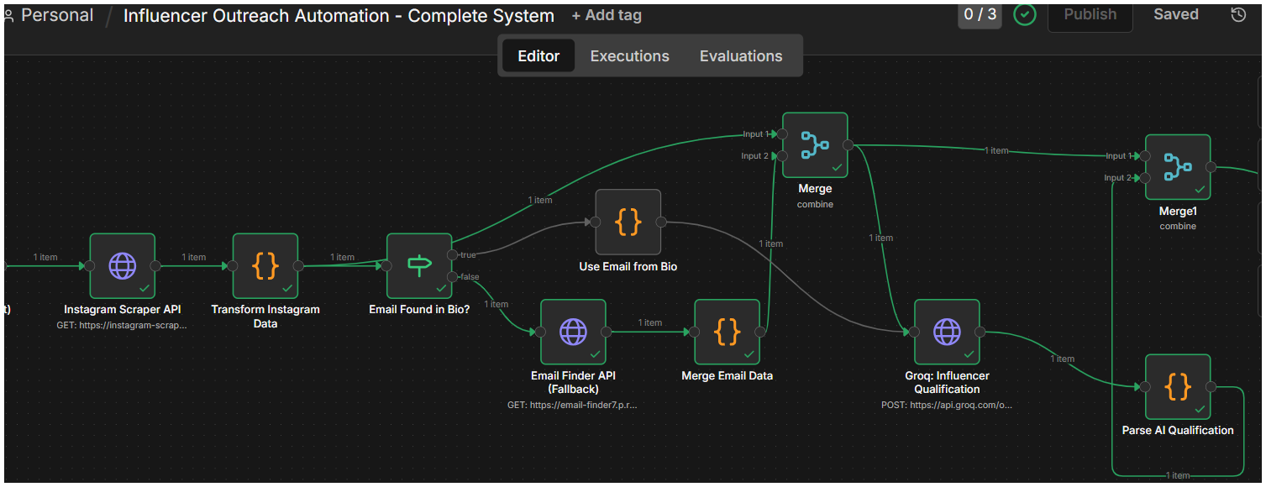Click the 0 / 3 counter badge
Image resolution: width=1266 pixels, height=487 pixels.
[x=980, y=14]
